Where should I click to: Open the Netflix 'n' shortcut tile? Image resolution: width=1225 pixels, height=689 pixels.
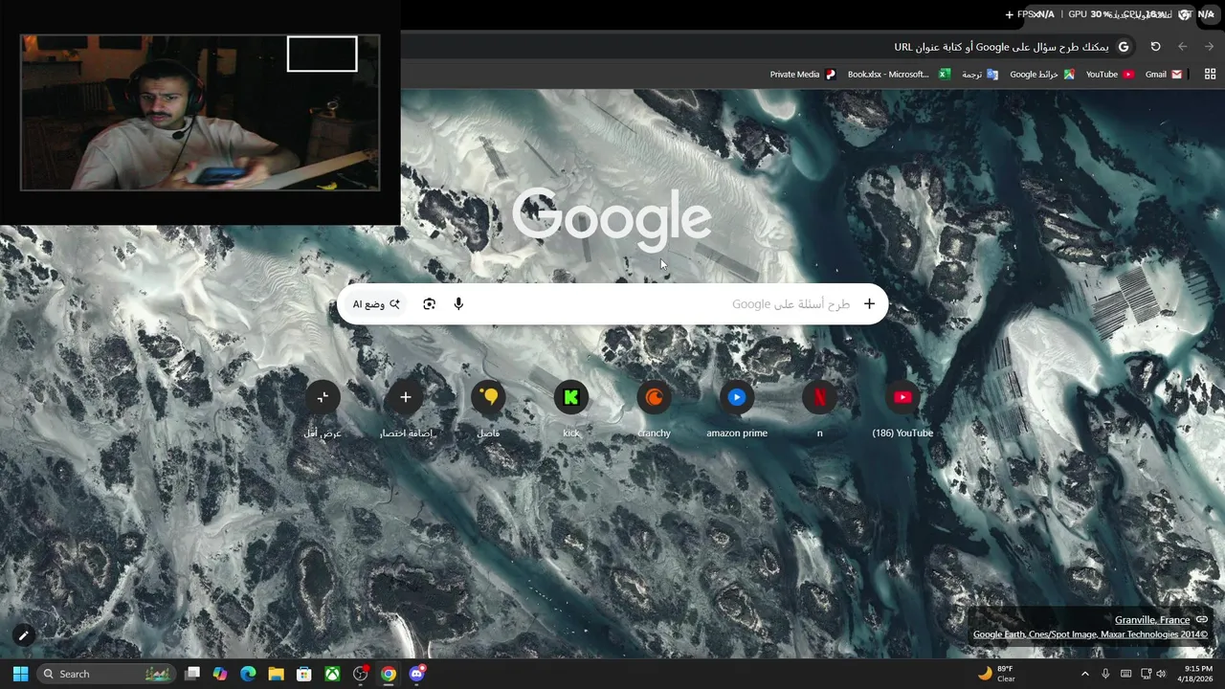(819, 408)
